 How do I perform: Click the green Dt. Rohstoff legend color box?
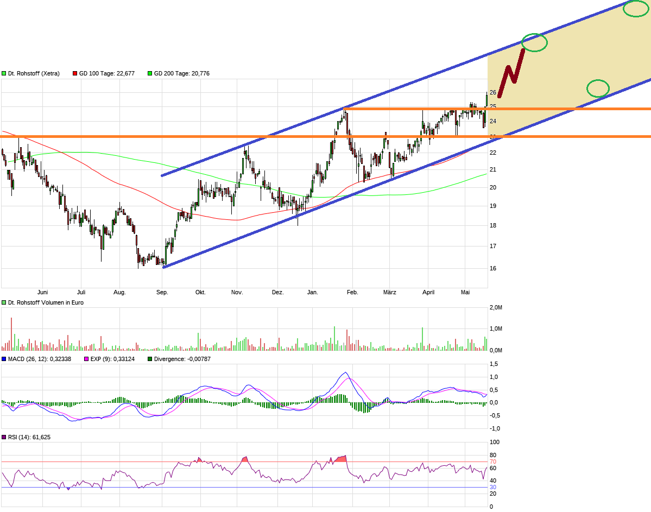coord(4,73)
